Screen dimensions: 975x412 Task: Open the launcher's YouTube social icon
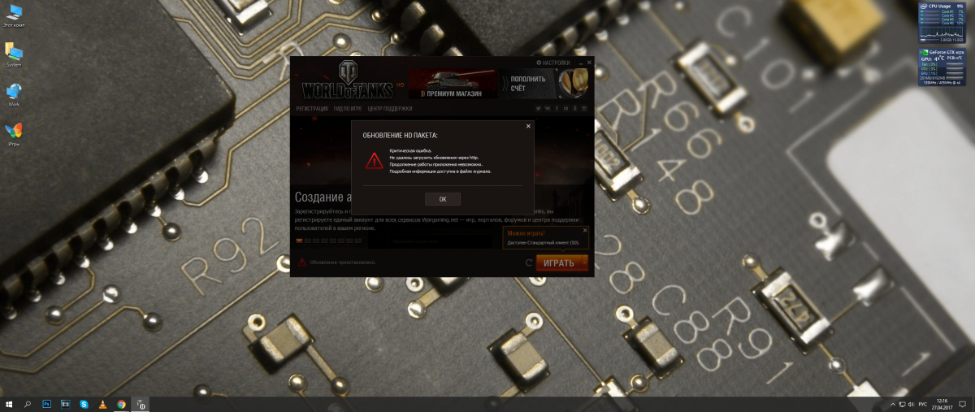[x=565, y=108]
